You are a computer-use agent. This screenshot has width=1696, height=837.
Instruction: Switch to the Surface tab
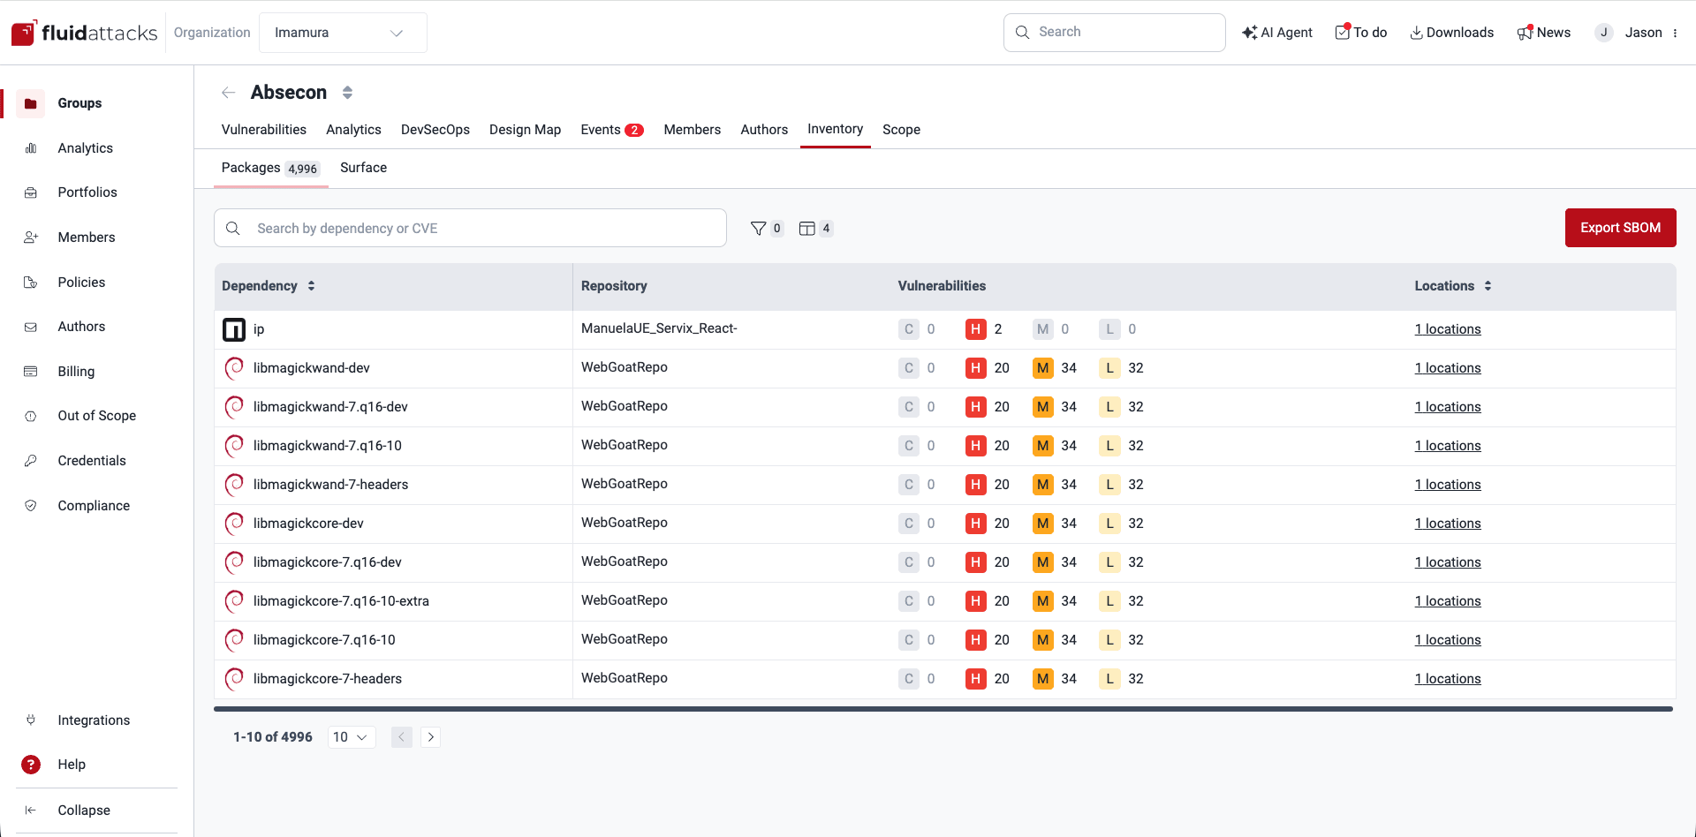point(363,167)
